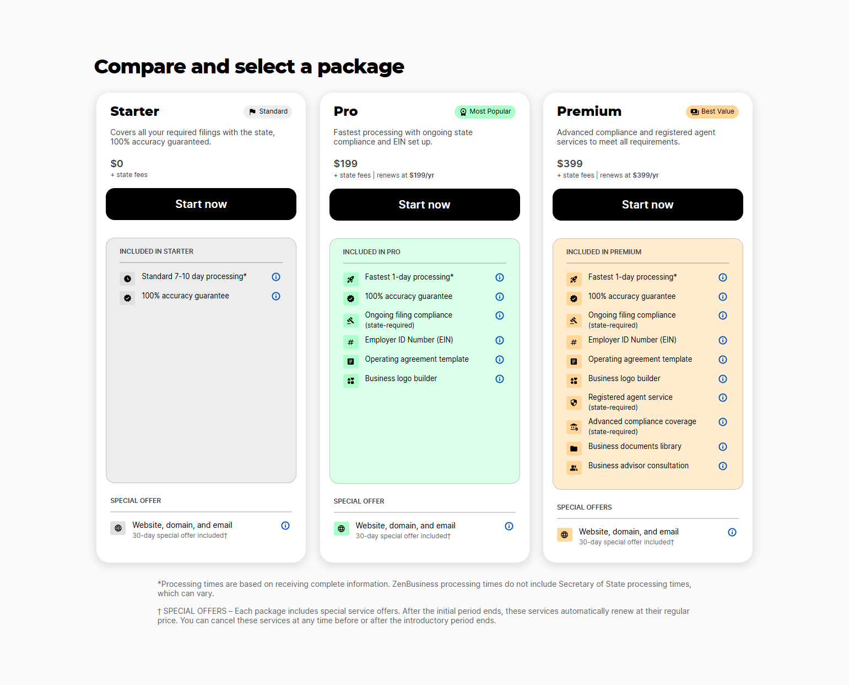Open the info tooltip for Employer ID Number in Premium
Screen dimensions: 849x685
click(x=722, y=340)
